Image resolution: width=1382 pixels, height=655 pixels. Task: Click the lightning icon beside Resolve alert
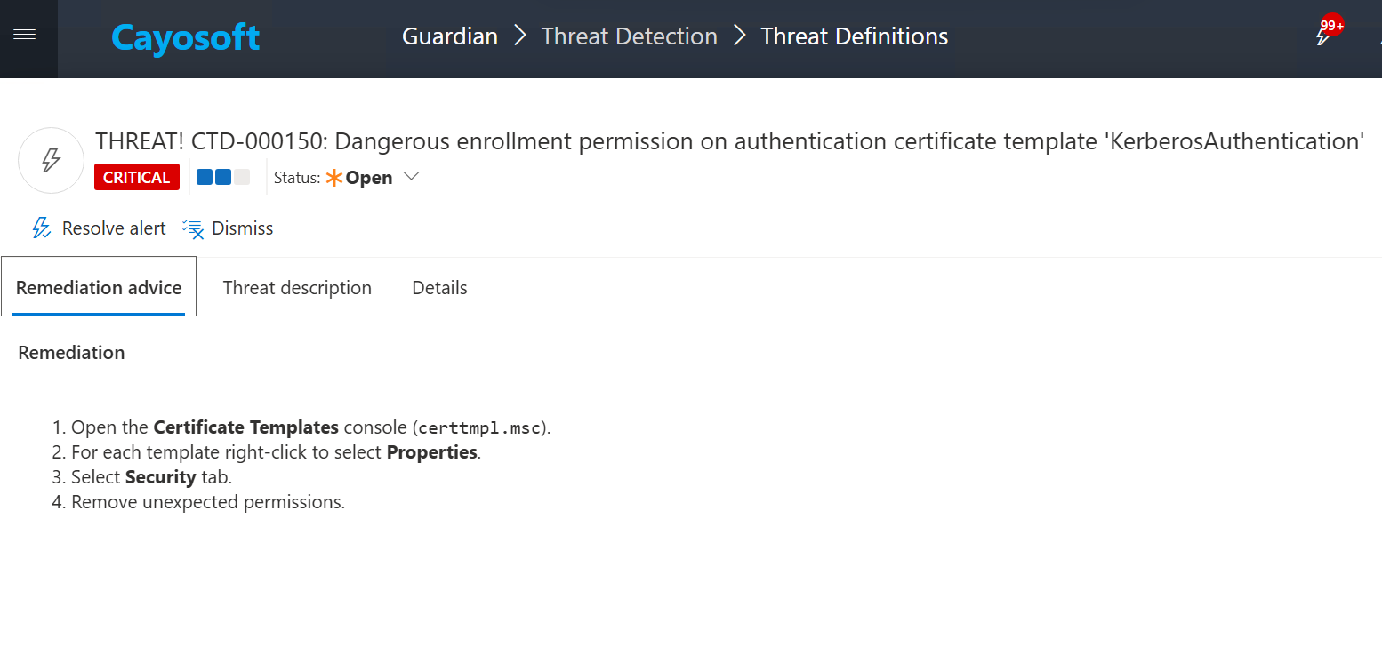pyautogui.click(x=41, y=228)
